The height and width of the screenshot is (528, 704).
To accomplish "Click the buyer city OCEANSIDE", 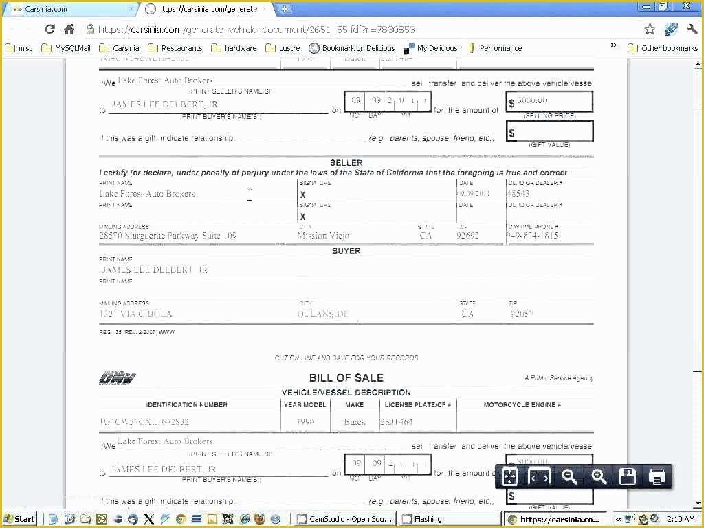I will [x=323, y=313].
